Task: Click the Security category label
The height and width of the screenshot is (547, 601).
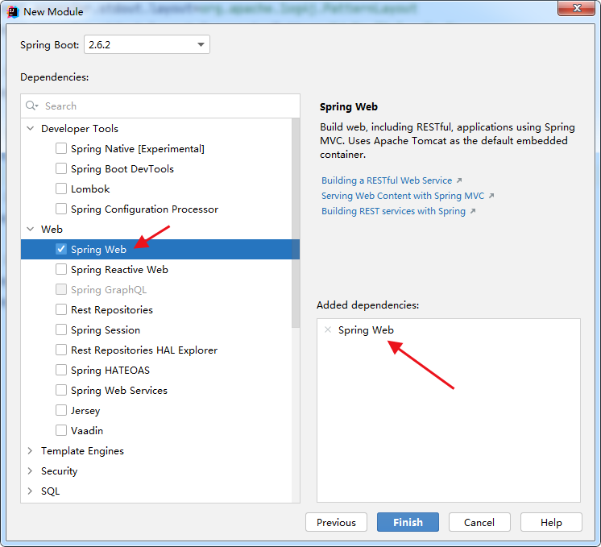Action: pyautogui.click(x=60, y=471)
